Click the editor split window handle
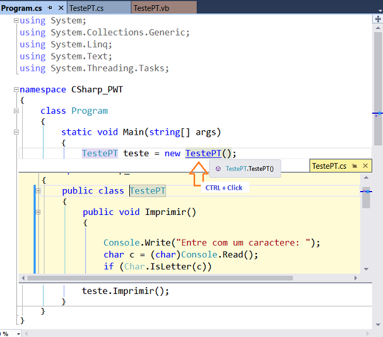This screenshot has width=383, height=337. (378, 19)
